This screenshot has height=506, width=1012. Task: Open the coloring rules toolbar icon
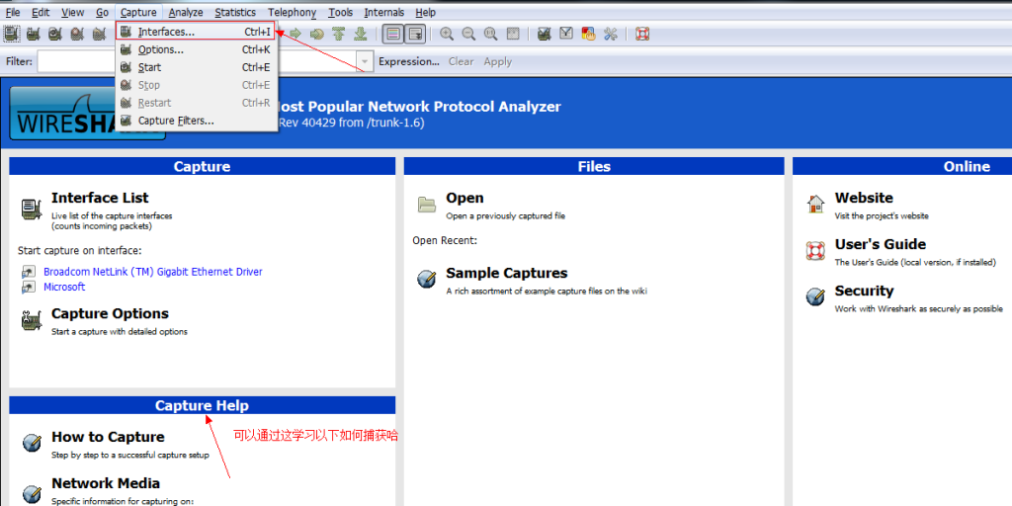pyautogui.click(x=588, y=34)
